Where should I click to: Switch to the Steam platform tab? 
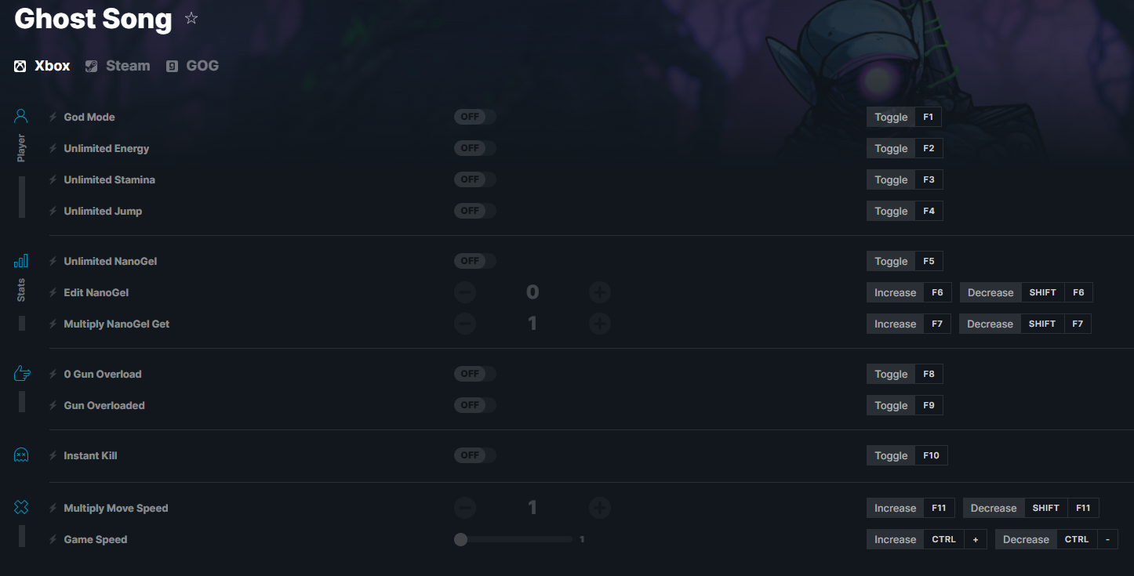[118, 66]
